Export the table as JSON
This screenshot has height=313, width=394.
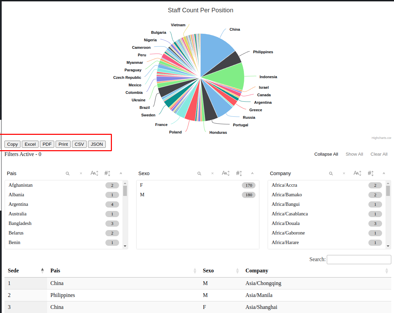[x=97, y=144]
